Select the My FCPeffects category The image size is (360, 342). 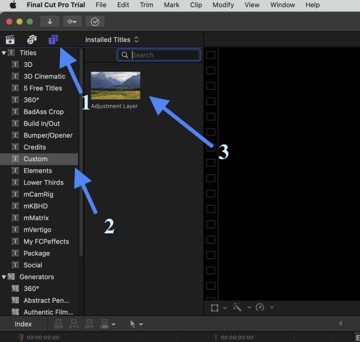(39, 242)
